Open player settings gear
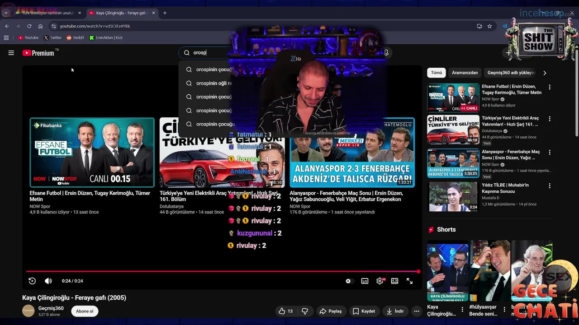The image size is (579, 325). 380,281
